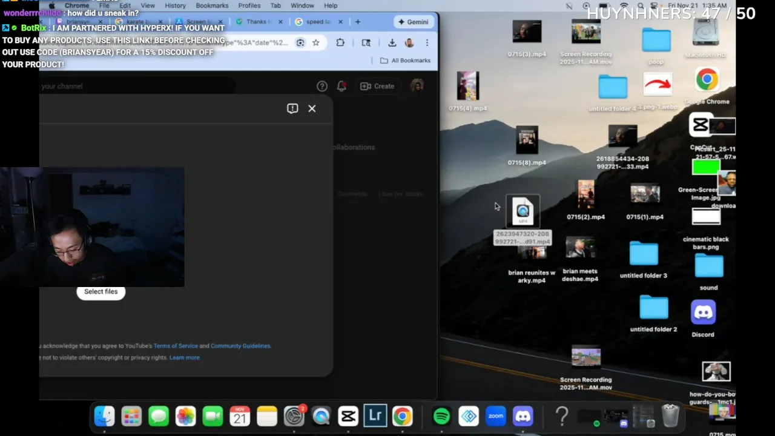
Task: Launch CapCut from the dock
Action: click(x=348, y=416)
